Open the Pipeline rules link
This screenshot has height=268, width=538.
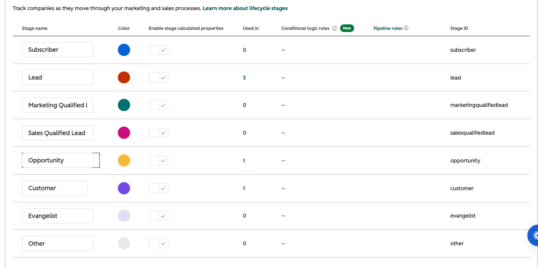coord(388,29)
